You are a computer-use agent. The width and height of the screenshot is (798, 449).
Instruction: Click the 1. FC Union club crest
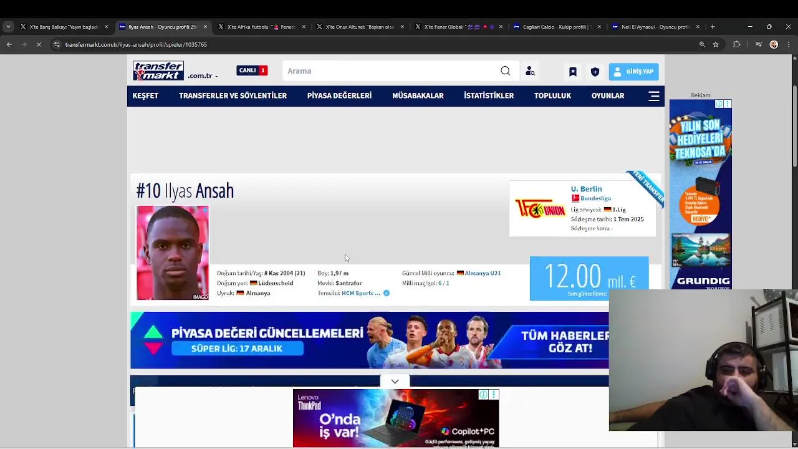539,209
